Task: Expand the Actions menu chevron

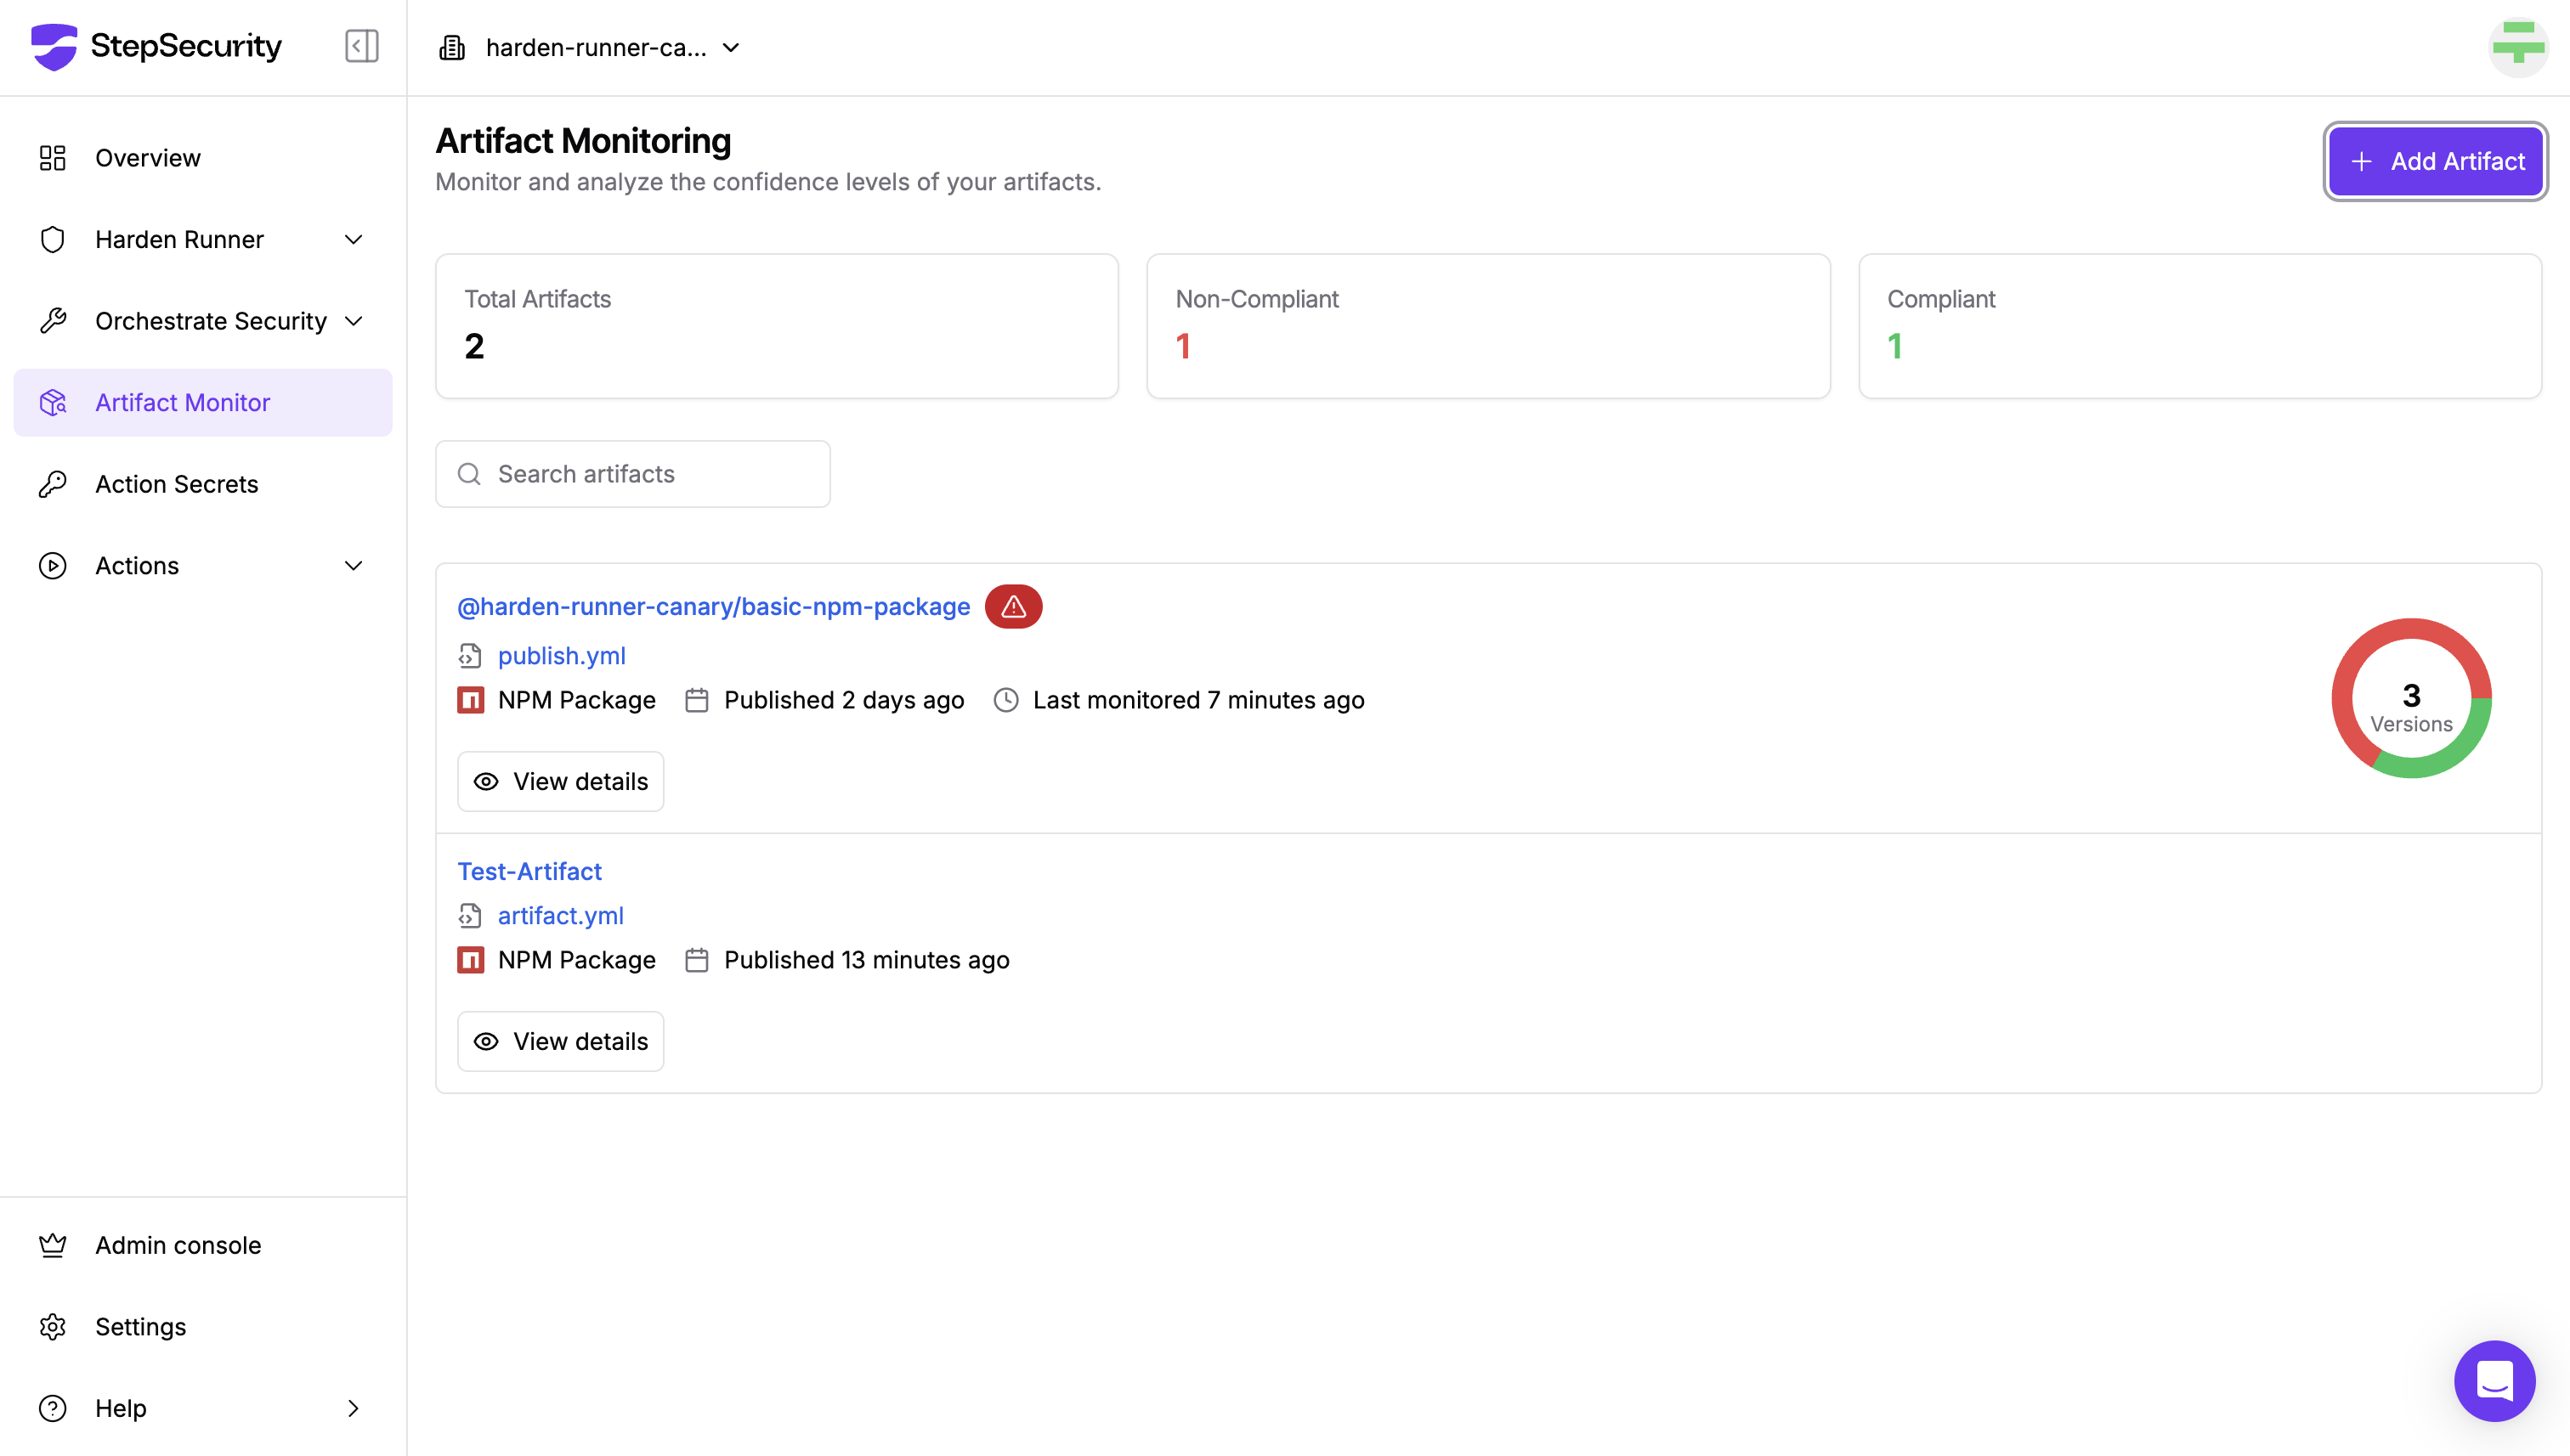Action: 352,566
